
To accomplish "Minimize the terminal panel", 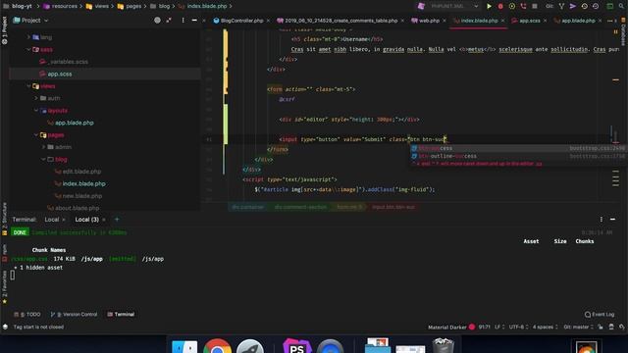I will 612,220.
